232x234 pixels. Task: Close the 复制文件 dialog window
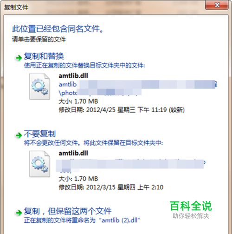pyautogui.click(x=217, y=5)
